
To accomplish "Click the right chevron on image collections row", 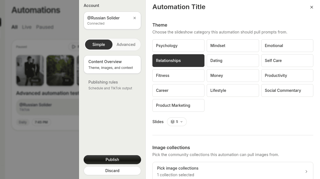I will coord(306,172).
